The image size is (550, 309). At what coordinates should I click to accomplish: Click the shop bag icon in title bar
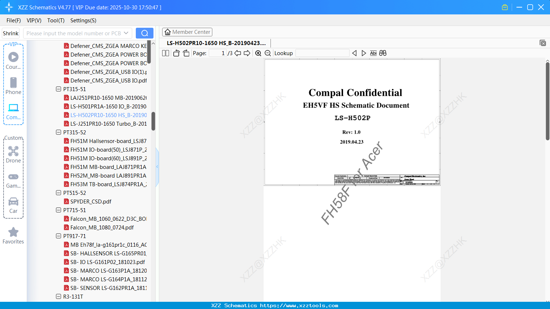tap(505, 7)
